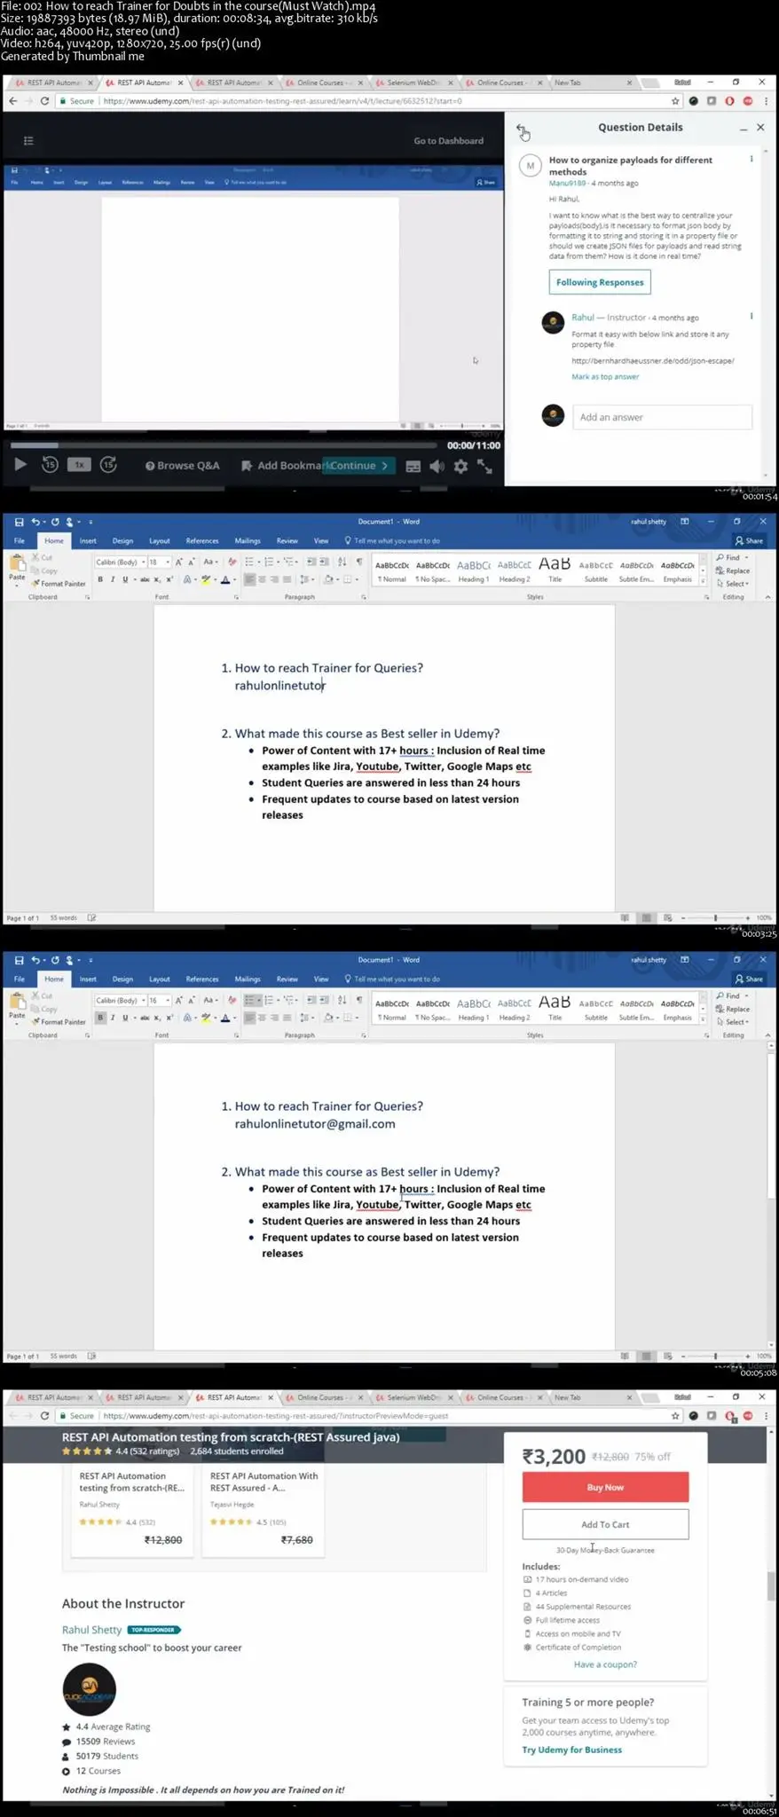The image size is (779, 1817).
Task: Open options menu beside Rahul's instructor answer
Action: coord(751,317)
